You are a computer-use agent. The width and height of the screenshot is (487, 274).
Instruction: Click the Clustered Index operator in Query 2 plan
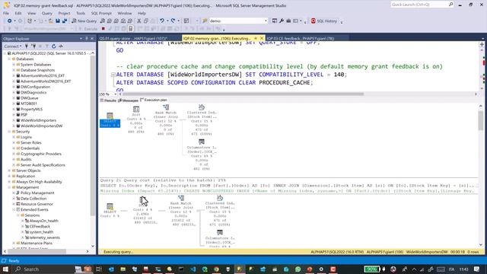tap(220, 210)
